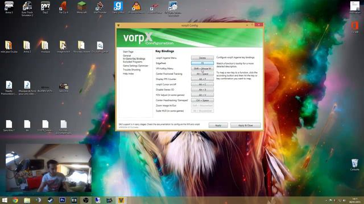Remap VR Hotkey Menu binding button

202,69
